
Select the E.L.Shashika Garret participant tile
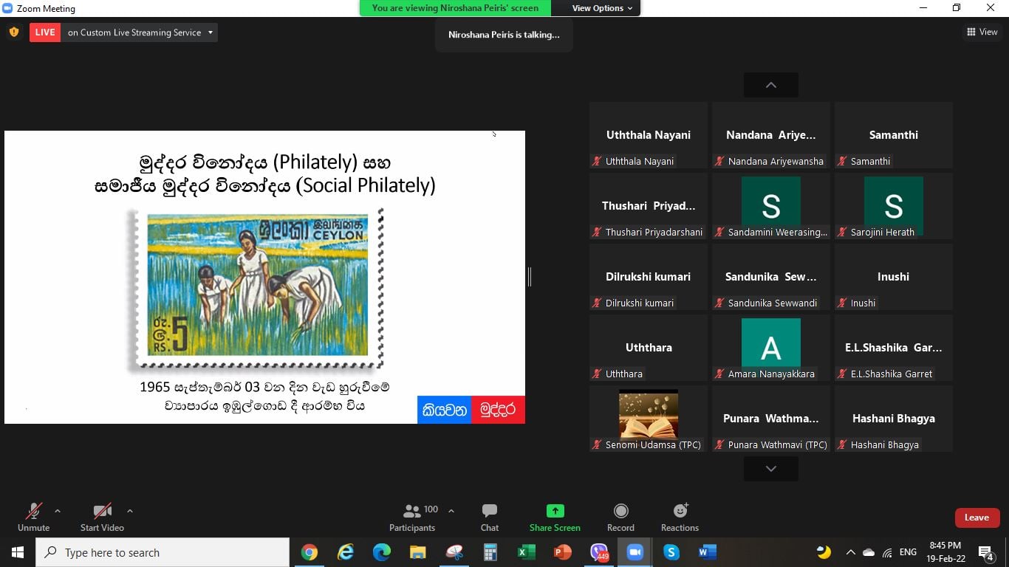(894, 348)
